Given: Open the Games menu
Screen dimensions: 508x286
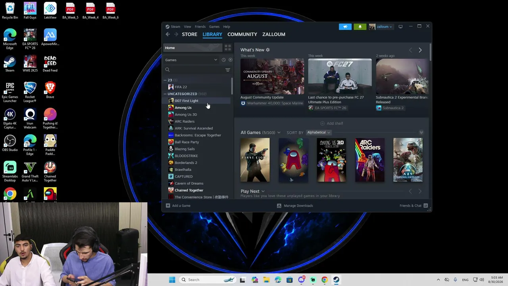Looking at the screenshot, I should [214, 27].
